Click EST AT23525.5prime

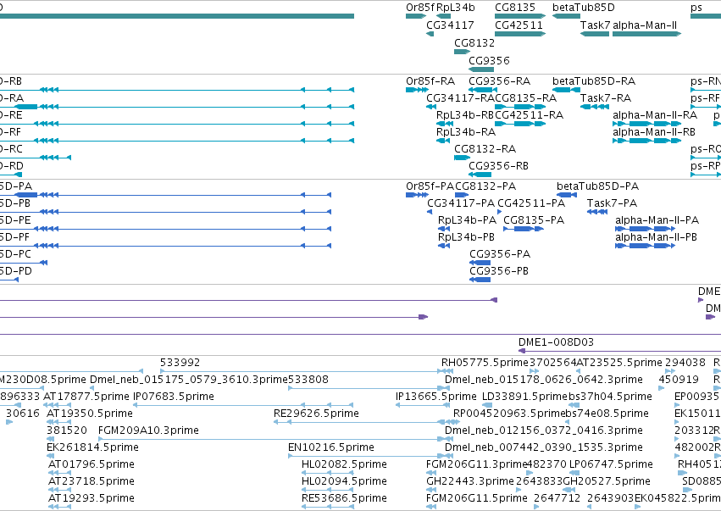tap(619, 363)
